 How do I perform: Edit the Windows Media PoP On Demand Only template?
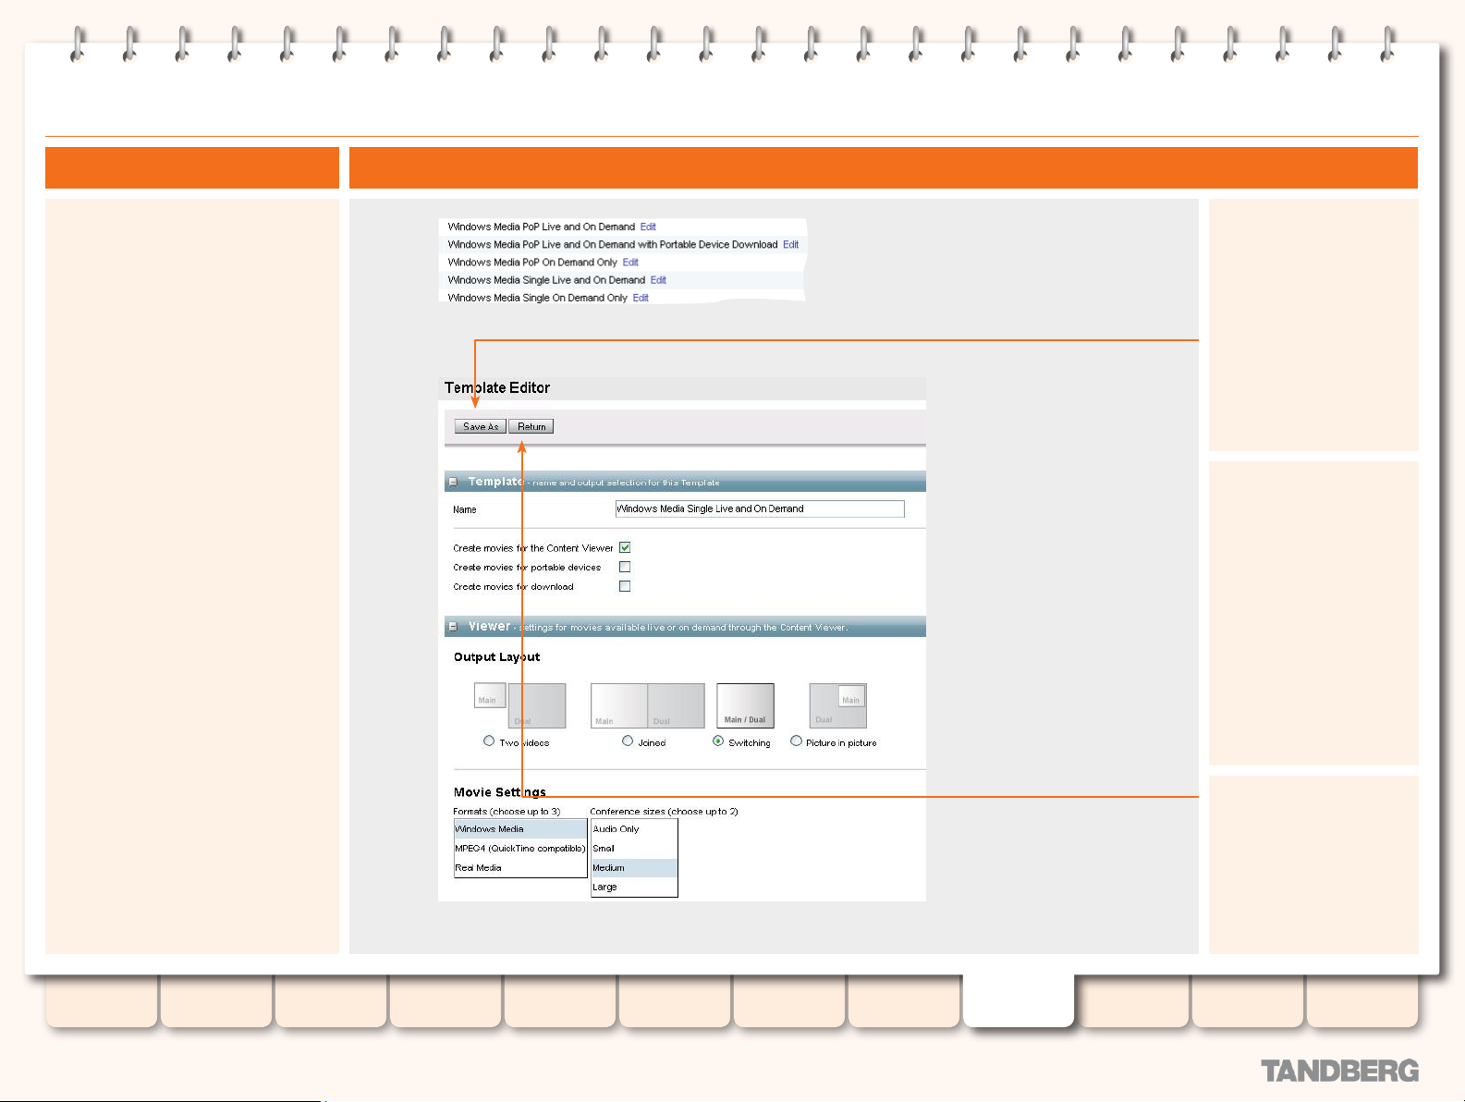(630, 263)
